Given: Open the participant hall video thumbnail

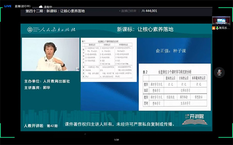Looking at the screenshot, I should coord(221,21).
